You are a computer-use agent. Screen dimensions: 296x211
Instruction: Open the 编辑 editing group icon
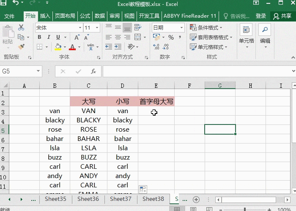pyautogui.click(x=265, y=34)
